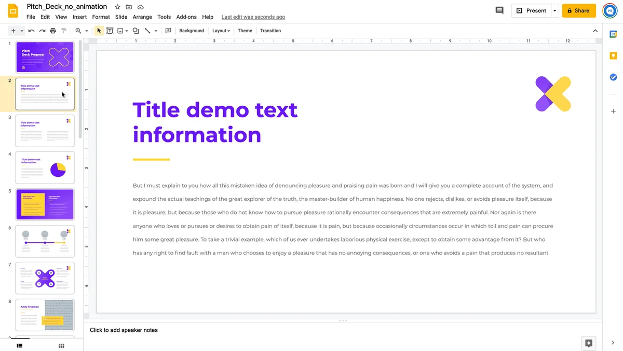Click the Explore button at bottom right
623x351 pixels.
pos(588,343)
